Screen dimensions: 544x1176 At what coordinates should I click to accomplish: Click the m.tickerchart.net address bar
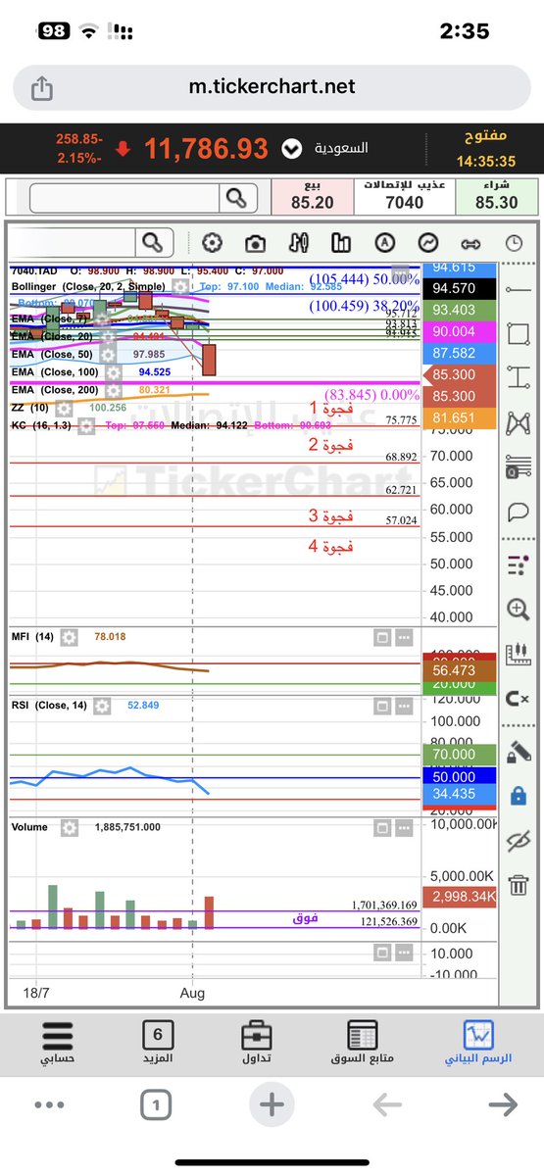tap(272, 87)
